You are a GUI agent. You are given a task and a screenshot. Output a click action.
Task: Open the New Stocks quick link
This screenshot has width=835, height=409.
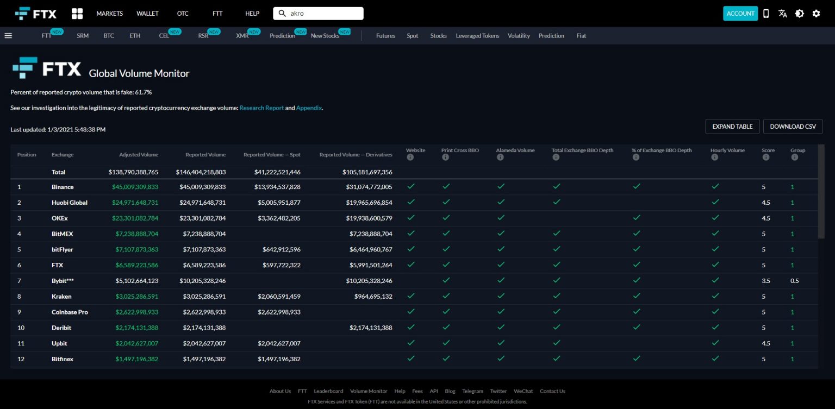tap(325, 36)
